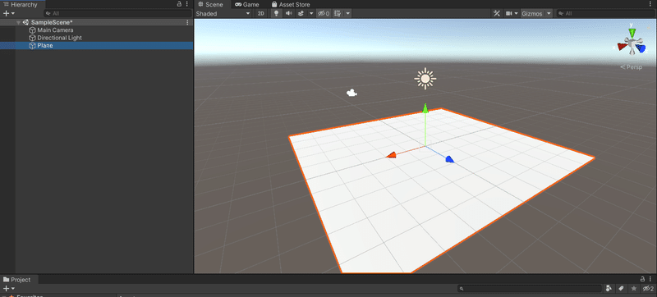The width and height of the screenshot is (657, 297).
Task: Open the Shaded draw mode dropdown
Action: (x=223, y=13)
